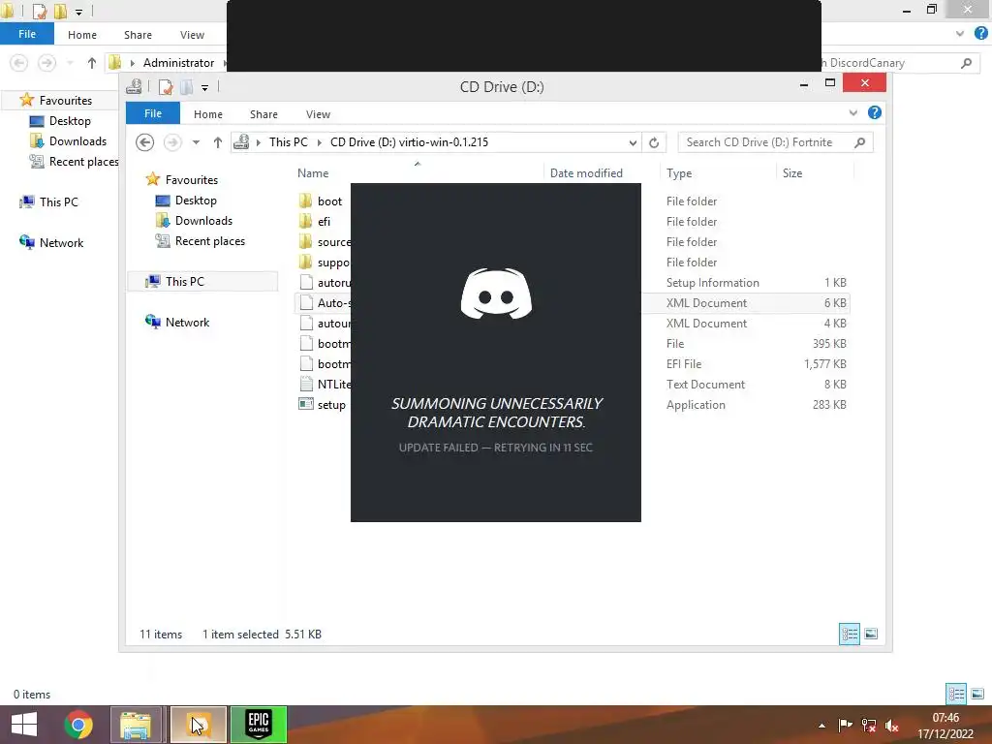The height and width of the screenshot is (744, 992).
Task: Open File Explorer from taskbar
Action: coord(136,725)
